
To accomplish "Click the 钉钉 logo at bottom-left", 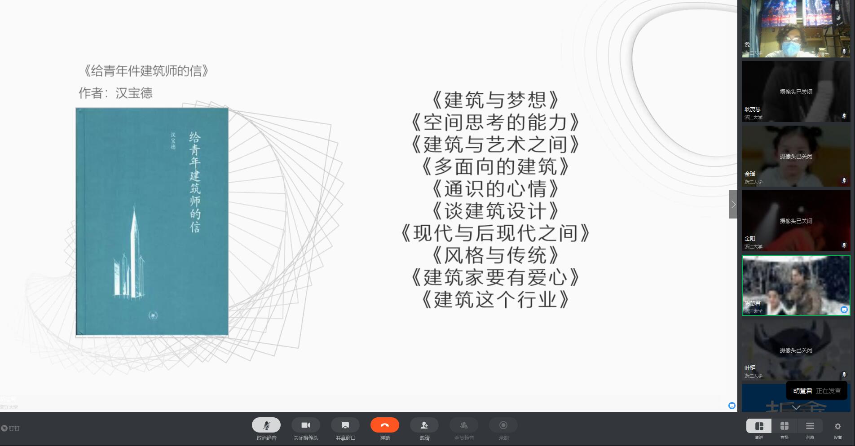I will (x=10, y=428).
